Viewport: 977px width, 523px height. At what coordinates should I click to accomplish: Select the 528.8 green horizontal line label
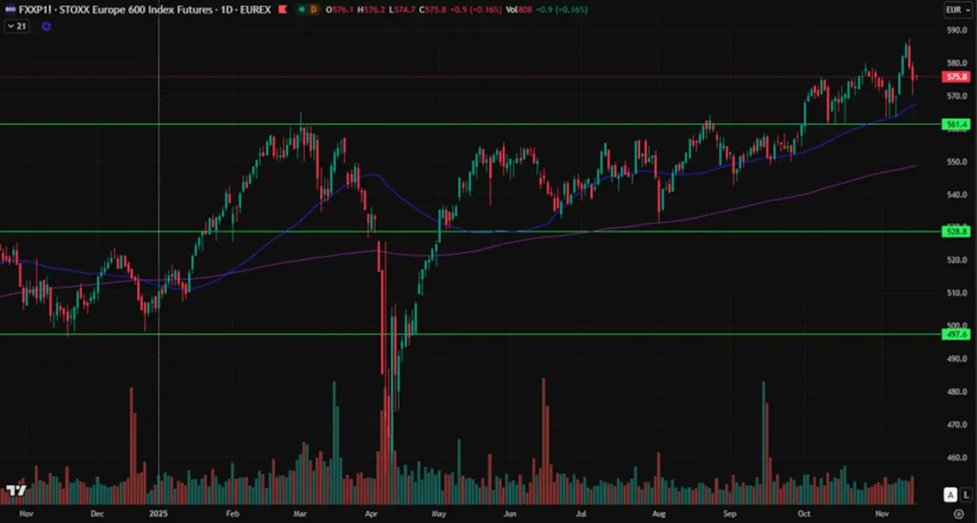click(x=956, y=232)
